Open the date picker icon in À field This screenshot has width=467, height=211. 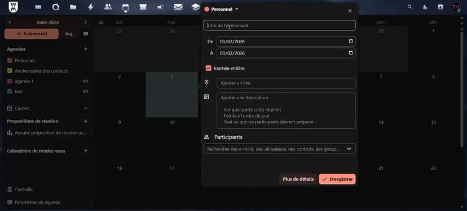(351, 53)
